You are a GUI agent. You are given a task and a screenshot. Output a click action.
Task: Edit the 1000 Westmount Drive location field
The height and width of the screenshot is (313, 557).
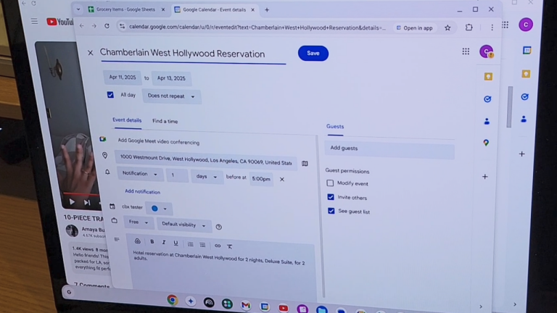click(x=205, y=160)
